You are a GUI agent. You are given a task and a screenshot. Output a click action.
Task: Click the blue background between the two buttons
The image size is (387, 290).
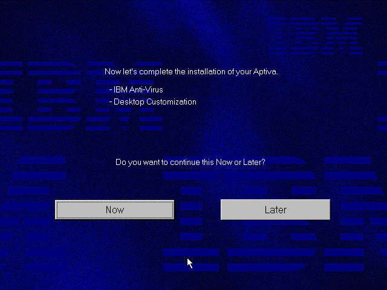197,210
